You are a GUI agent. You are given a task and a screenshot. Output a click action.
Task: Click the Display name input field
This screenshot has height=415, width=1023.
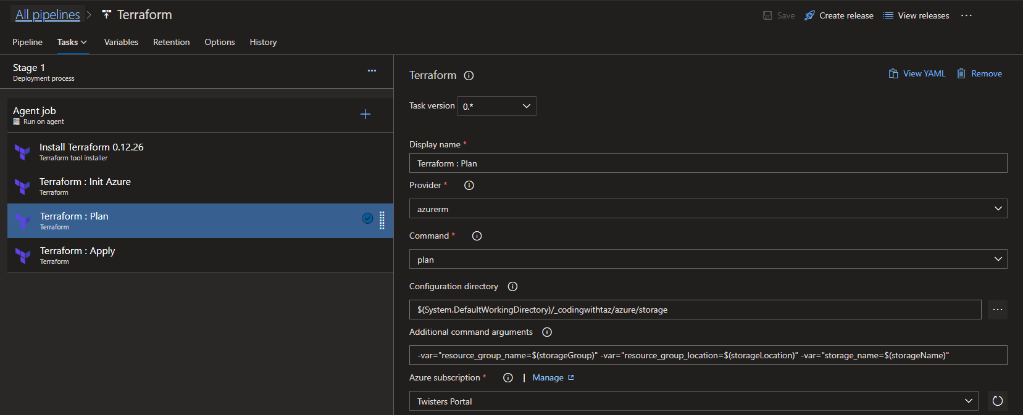708,163
